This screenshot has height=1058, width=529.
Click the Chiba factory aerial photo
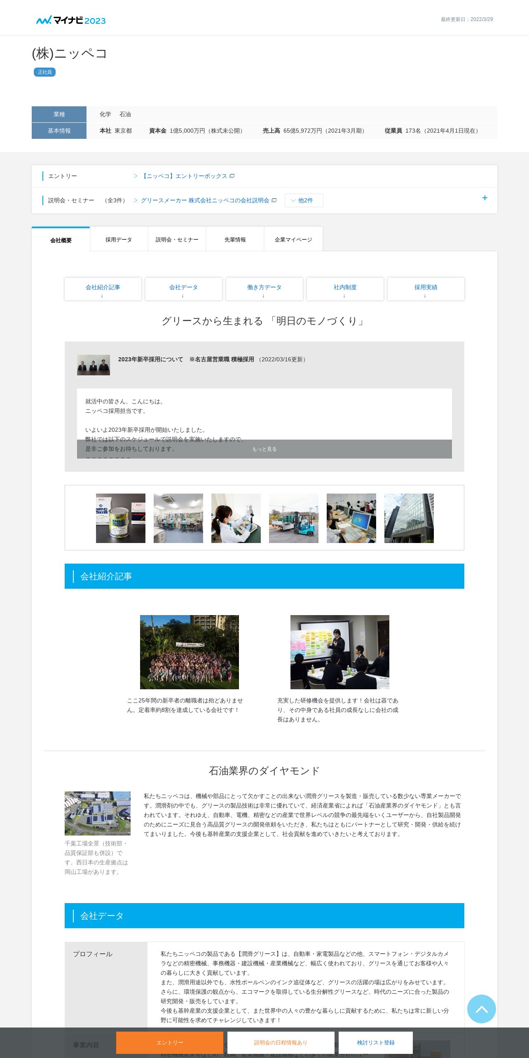point(98,813)
